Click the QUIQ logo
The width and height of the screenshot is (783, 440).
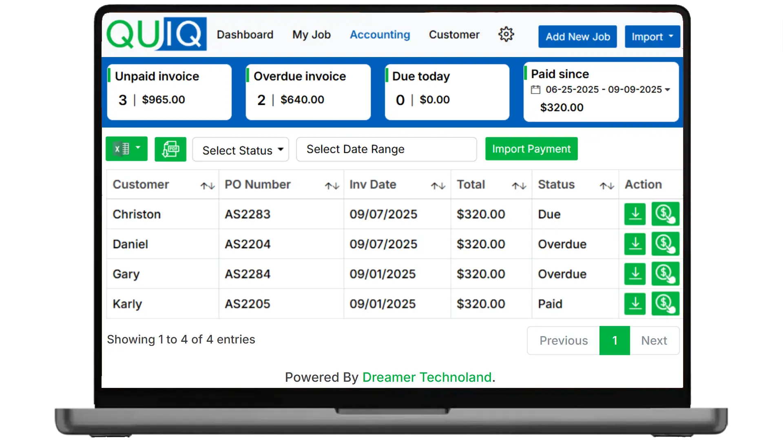click(x=157, y=34)
